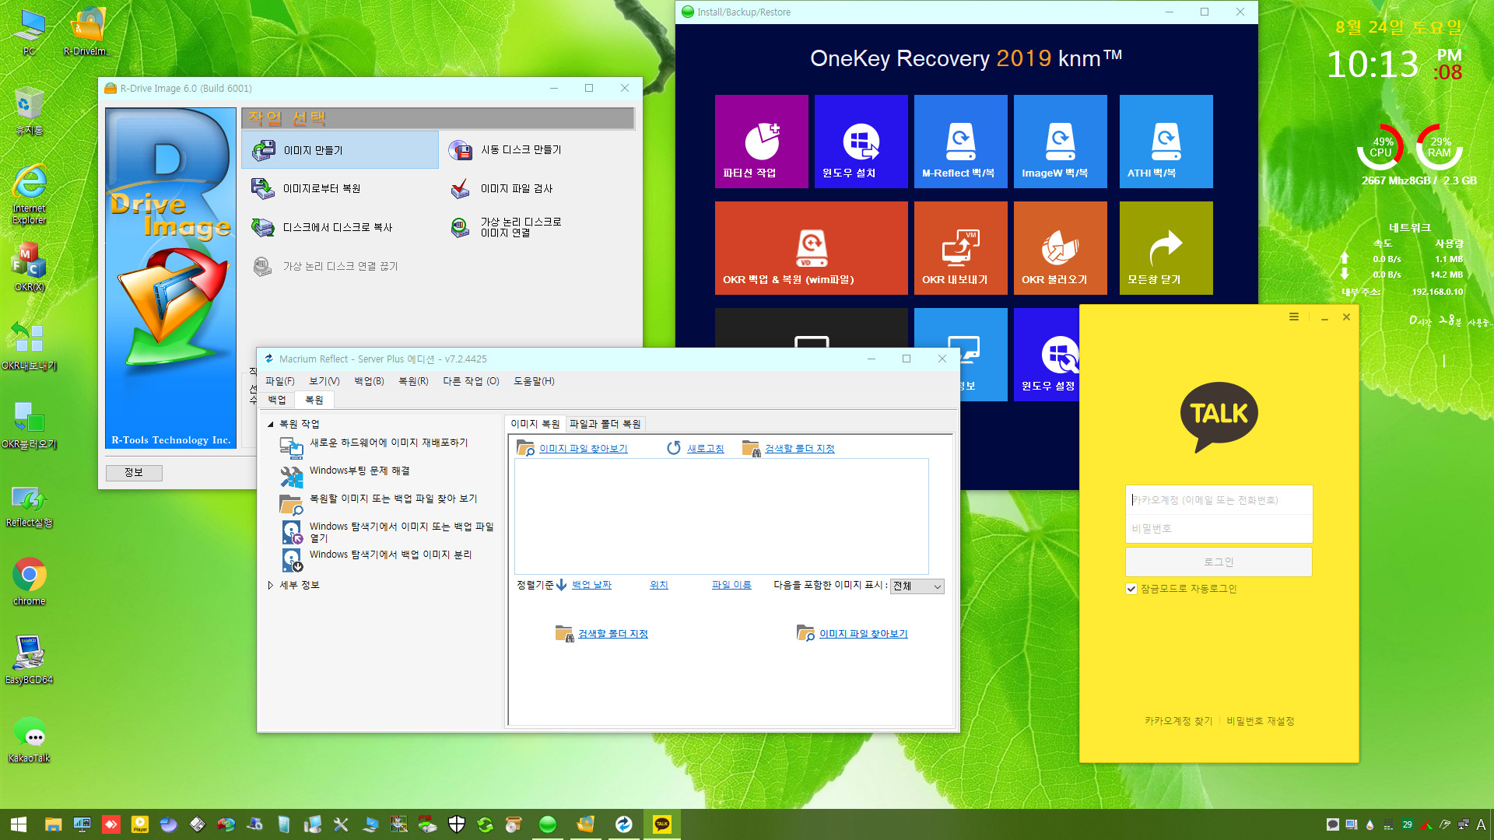Open 파티션 작업 tile in OneKey Recovery
The image size is (1494, 840).
762,142
